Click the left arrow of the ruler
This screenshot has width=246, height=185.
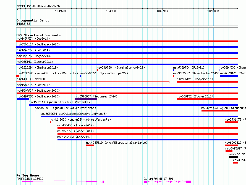tap(17, 9)
